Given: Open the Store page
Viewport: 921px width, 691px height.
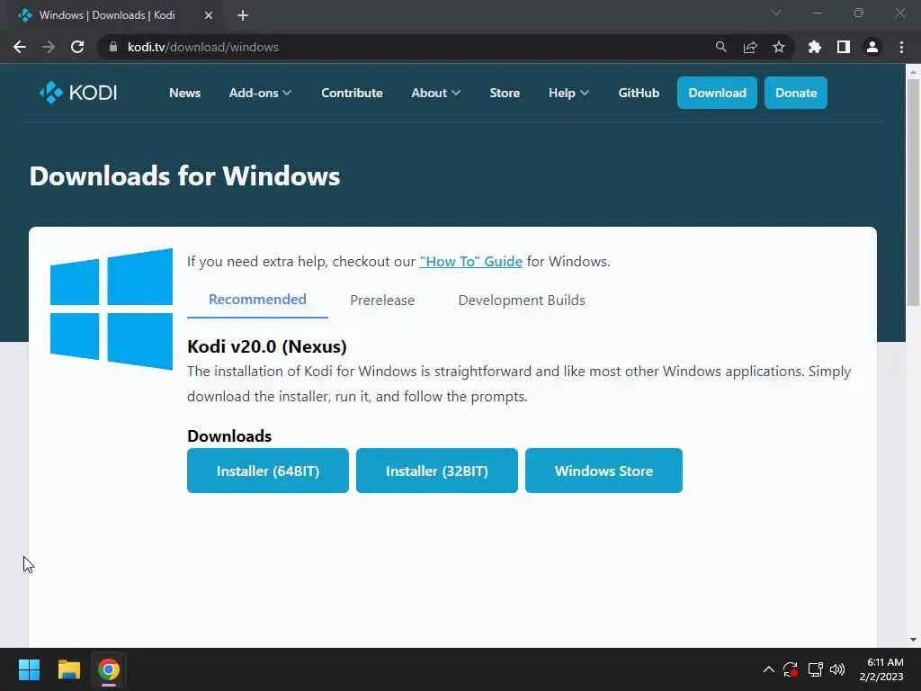Looking at the screenshot, I should tap(505, 93).
